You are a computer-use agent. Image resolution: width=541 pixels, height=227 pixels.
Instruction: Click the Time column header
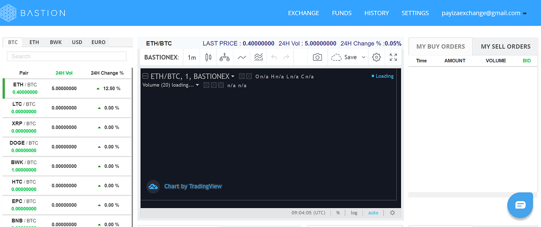click(421, 61)
